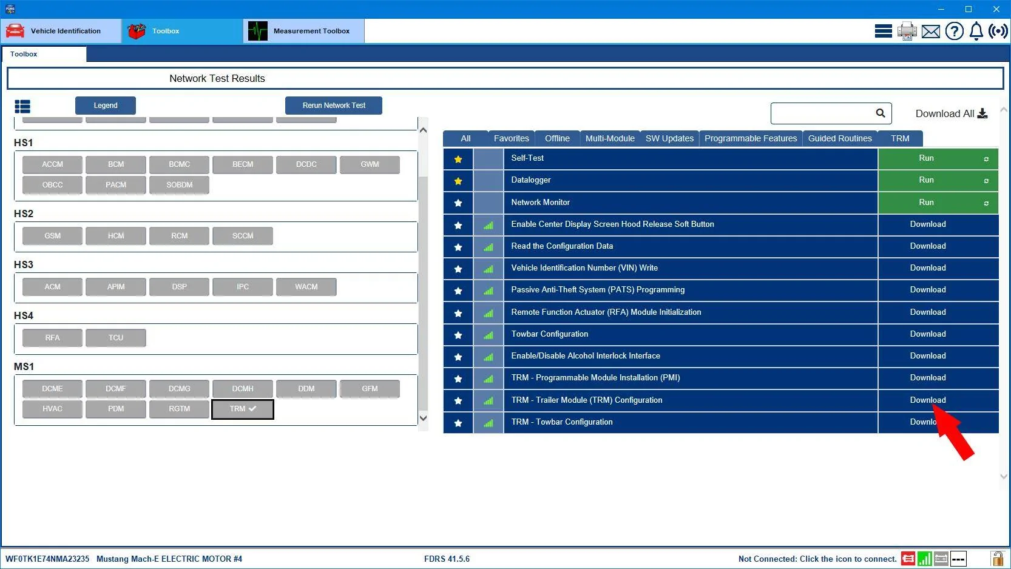Select the BCM module button

[116, 164]
